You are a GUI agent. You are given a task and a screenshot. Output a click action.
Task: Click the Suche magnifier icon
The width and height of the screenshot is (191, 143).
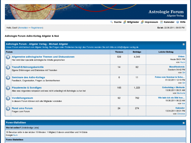tap(111, 22)
